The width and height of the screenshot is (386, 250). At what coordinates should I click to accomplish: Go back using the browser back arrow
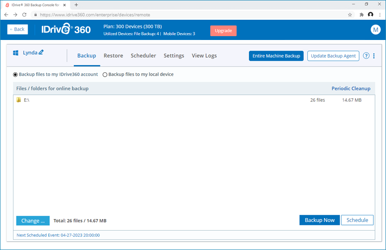(6, 15)
